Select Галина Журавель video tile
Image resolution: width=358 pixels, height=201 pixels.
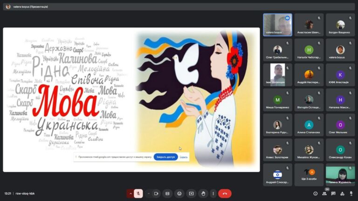(x=340, y=175)
